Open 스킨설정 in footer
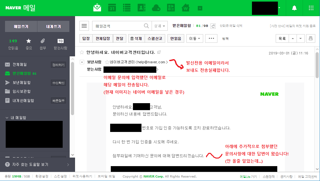The image size is (320, 181). click(x=60, y=176)
